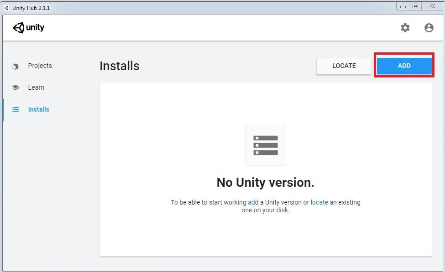Select the Learn graduation cap icon
The height and width of the screenshot is (272, 445).
pos(16,87)
